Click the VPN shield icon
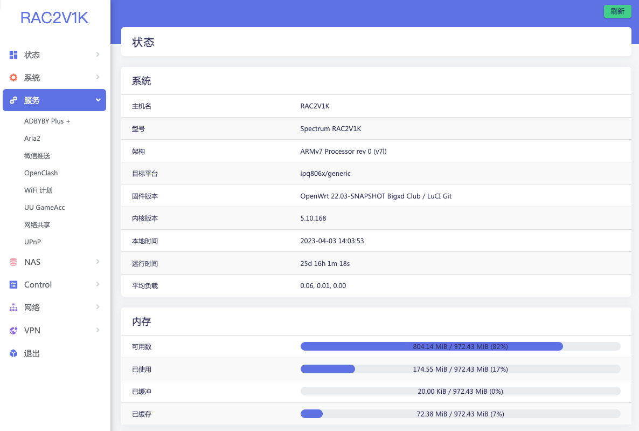 [x=13, y=330]
